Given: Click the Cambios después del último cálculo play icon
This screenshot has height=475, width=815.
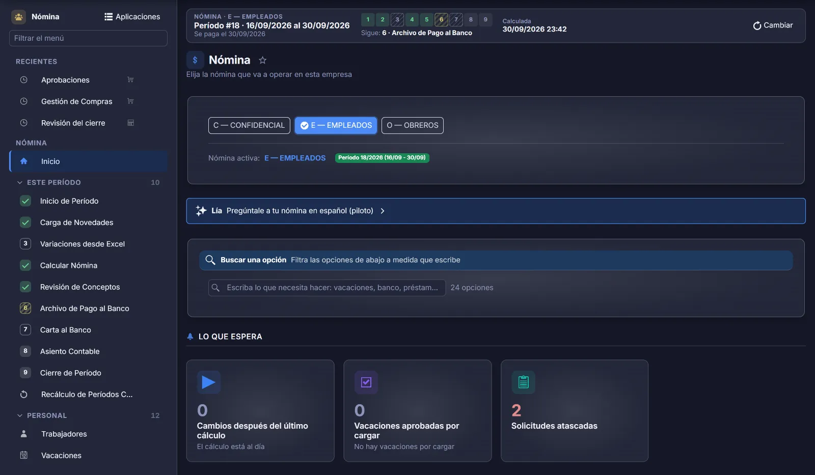Looking at the screenshot, I should [x=209, y=382].
